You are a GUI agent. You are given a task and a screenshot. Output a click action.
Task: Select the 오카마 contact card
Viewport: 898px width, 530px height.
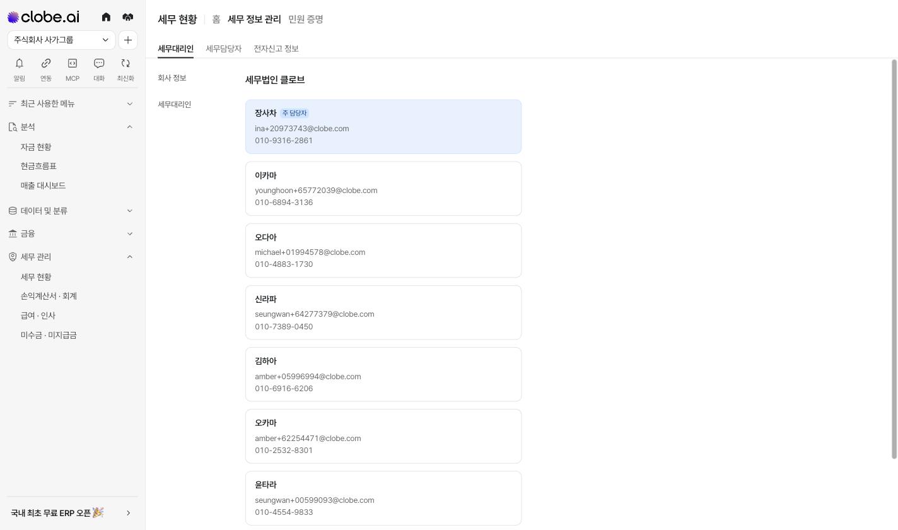pos(383,436)
